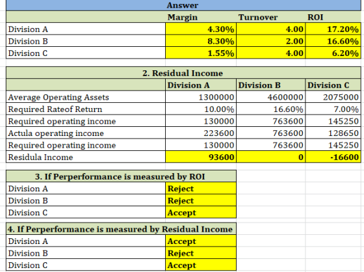This screenshot has width=364, height=272.
Task: Click Division B column header in Residual Income
Action: tap(270, 85)
